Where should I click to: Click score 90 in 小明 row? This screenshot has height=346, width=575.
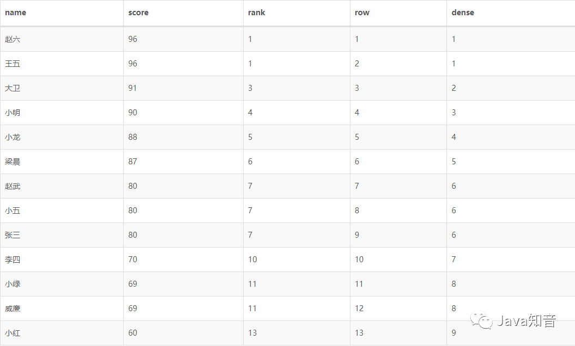[x=133, y=113]
